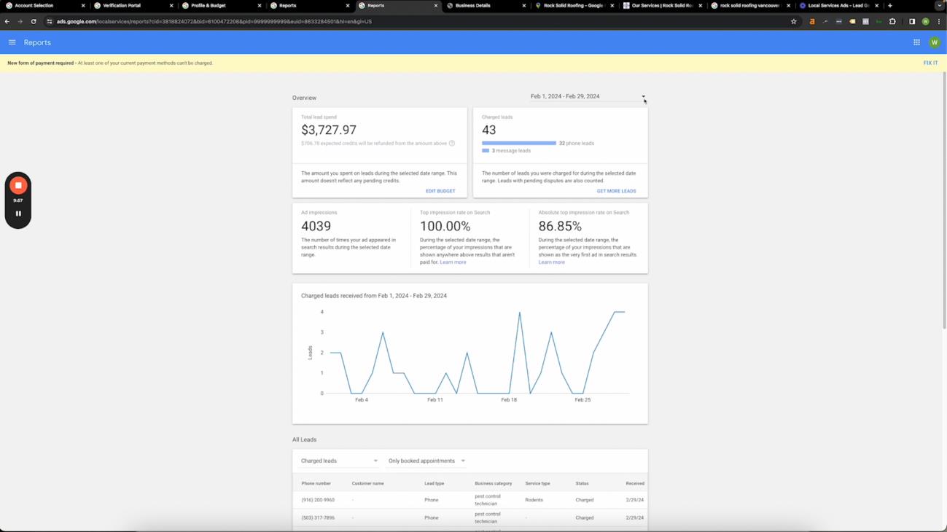The image size is (947, 532).
Task: Close the Business Details tab
Action: (523, 6)
